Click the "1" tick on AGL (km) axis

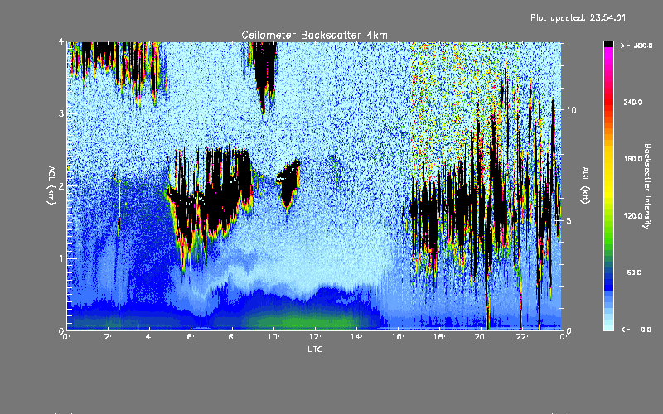point(61,258)
